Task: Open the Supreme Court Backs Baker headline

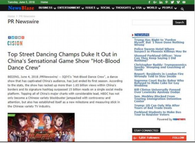Action: click(x=159, y=83)
